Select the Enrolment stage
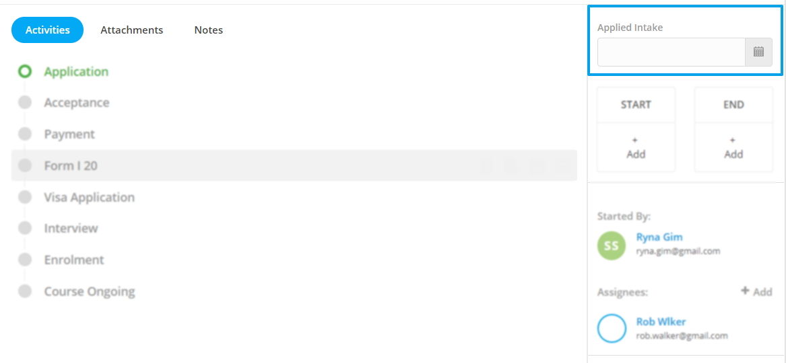The height and width of the screenshot is (363, 786). click(x=73, y=260)
